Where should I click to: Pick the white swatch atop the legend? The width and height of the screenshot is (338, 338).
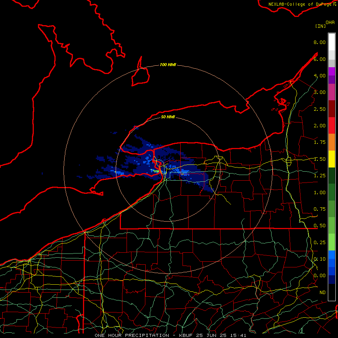click(x=332, y=42)
